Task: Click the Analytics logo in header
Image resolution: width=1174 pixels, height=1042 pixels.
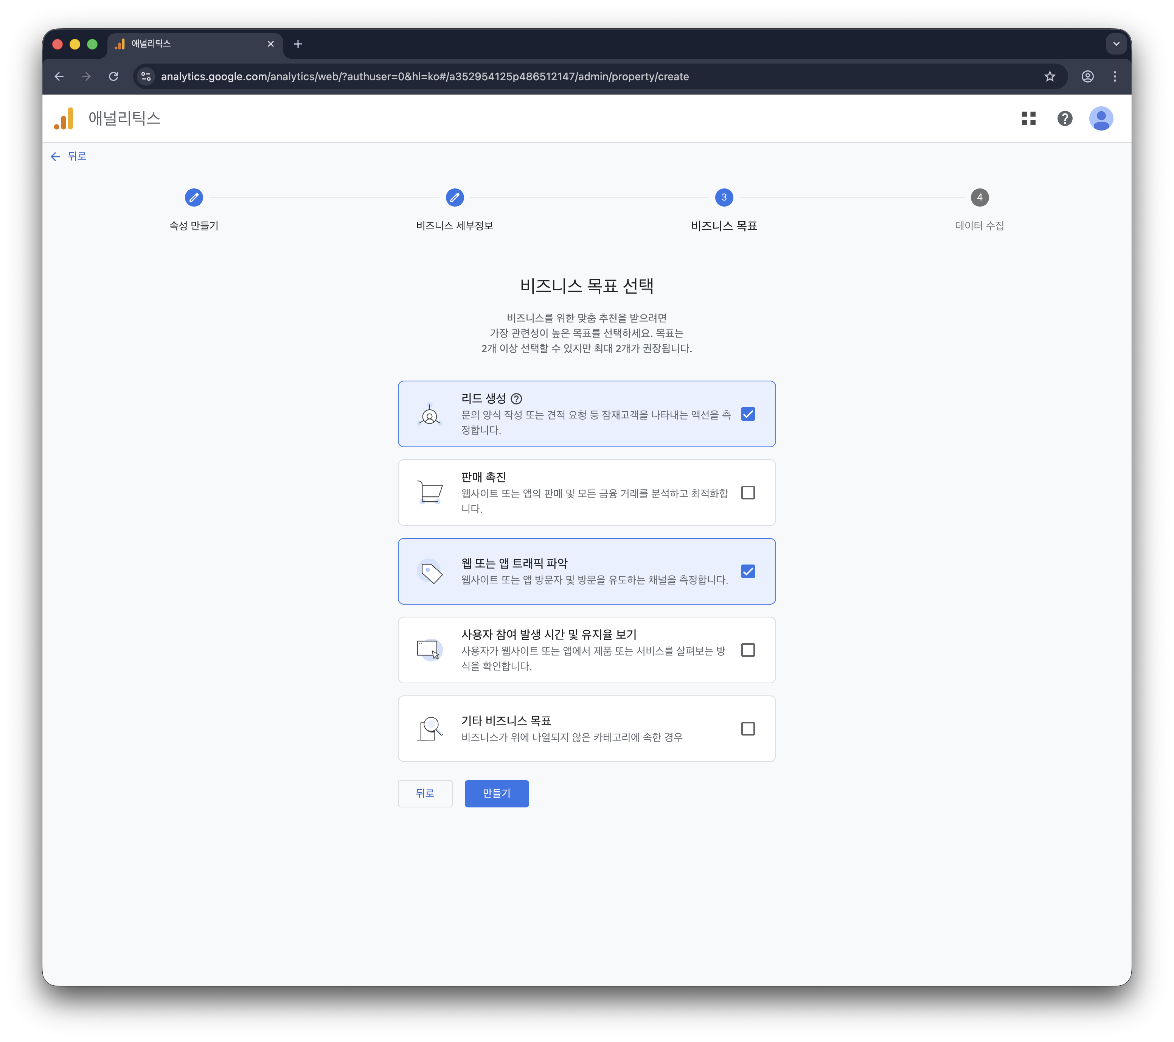Action: click(x=64, y=118)
